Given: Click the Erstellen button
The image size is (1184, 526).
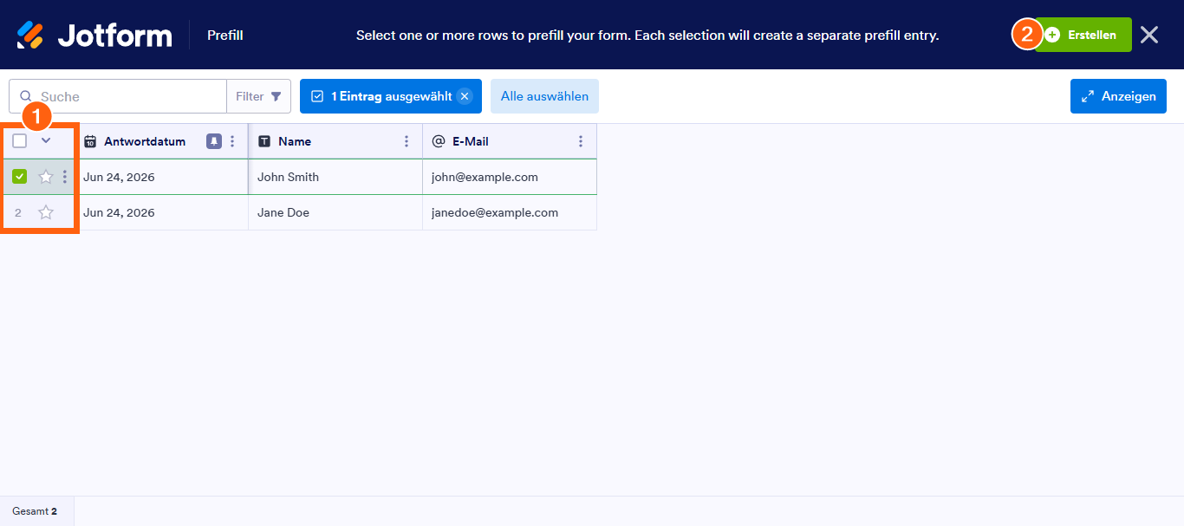Looking at the screenshot, I should point(1083,35).
